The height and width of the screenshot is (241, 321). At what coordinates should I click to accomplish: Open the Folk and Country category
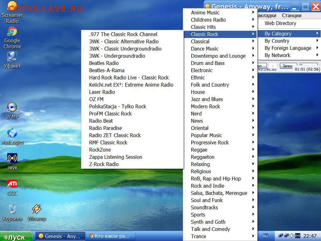pos(220,85)
